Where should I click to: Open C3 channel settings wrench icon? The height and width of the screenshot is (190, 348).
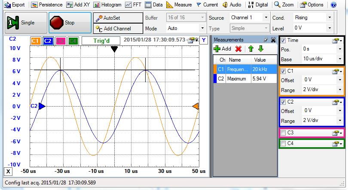point(337,133)
